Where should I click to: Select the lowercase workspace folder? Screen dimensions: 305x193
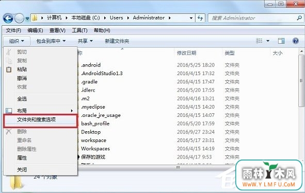click(x=93, y=140)
